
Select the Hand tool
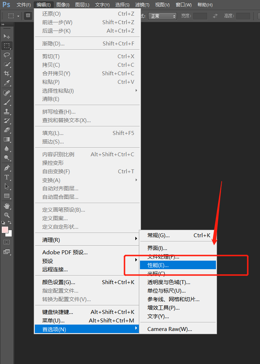7,206
